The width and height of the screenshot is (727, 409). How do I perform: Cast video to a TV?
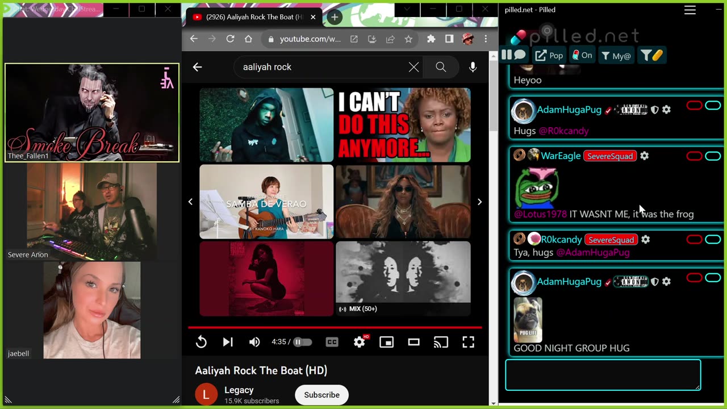[x=441, y=342]
